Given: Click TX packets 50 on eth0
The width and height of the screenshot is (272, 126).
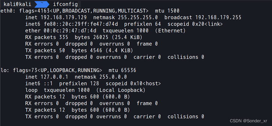Looking at the screenshot, I should tap(45, 50).
